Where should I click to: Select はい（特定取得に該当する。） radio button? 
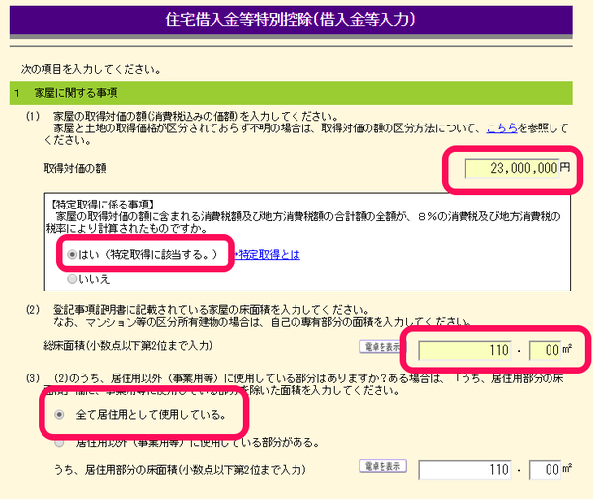(72, 254)
